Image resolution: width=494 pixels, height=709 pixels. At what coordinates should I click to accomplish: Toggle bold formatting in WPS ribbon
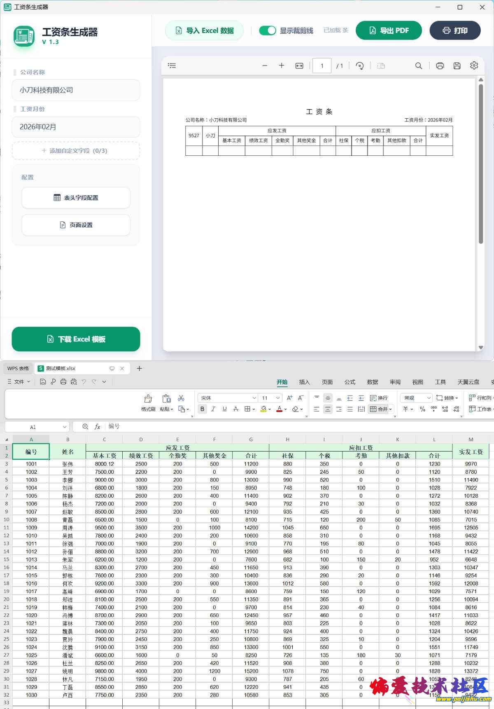point(202,409)
